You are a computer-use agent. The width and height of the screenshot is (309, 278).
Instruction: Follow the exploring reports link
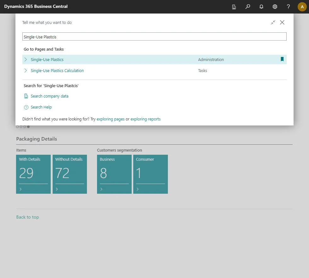pos(146,119)
